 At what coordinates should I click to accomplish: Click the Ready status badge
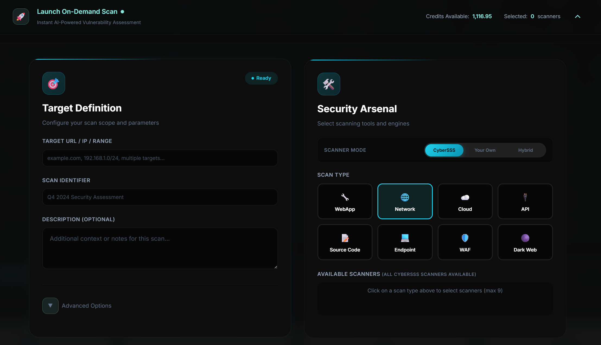(x=261, y=78)
